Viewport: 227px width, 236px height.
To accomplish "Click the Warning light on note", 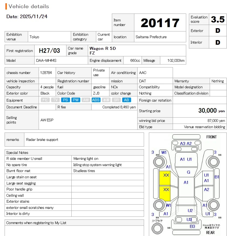I will click(x=86, y=159).
